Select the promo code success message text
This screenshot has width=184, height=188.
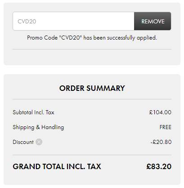(92, 38)
